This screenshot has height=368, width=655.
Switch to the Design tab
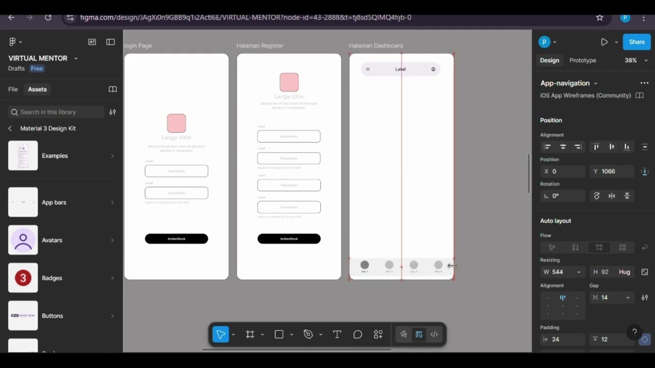pyautogui.click(x=550, y=60)
